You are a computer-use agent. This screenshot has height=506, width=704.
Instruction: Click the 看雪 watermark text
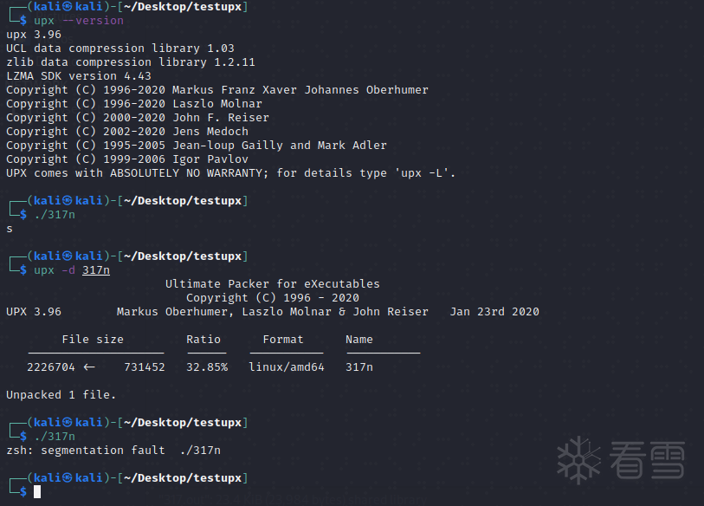tap(648, 460)
